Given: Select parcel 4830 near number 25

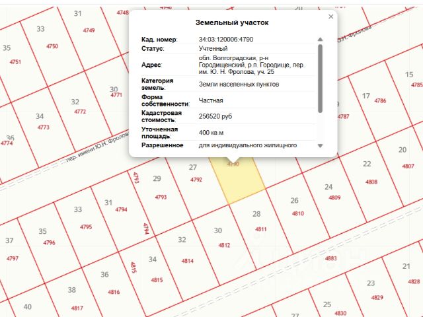Looking at the screenshot, I should point(340,313).
